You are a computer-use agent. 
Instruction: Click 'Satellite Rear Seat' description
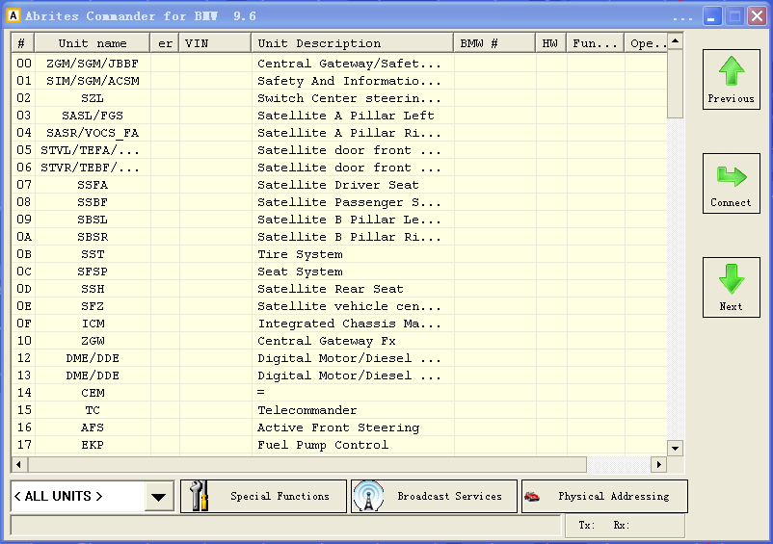(331, 289)
